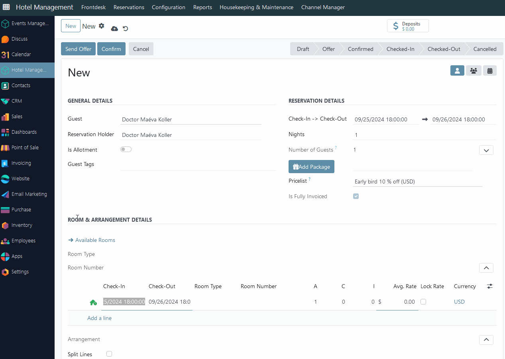
Task: Open the Frontdesk menu
Action: click(x=93, y=7)
